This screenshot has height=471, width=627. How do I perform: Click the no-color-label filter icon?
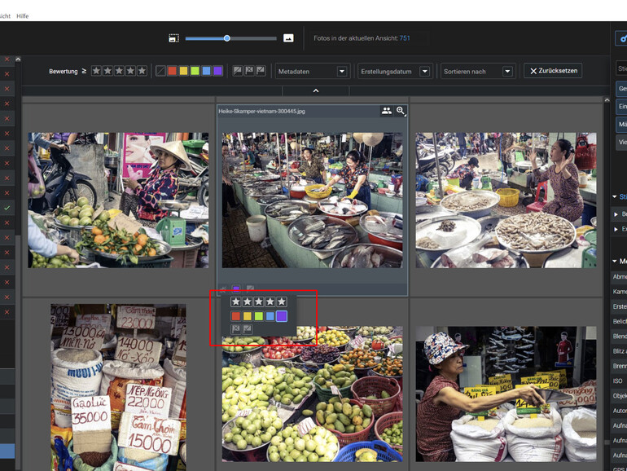tap(160, 71)
